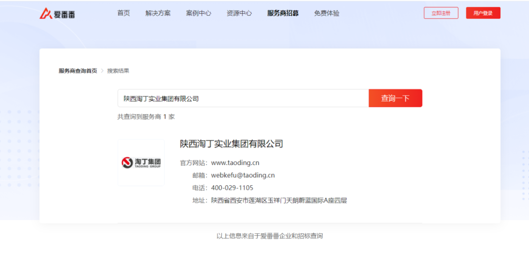Focus the company name search field
The width and height of the screenshot is (529, 268).
[x=242, y=98]
